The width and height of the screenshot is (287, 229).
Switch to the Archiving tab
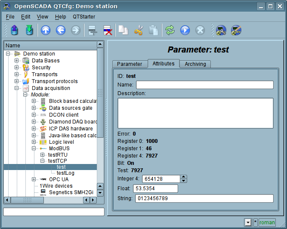[x=195, y=64]
